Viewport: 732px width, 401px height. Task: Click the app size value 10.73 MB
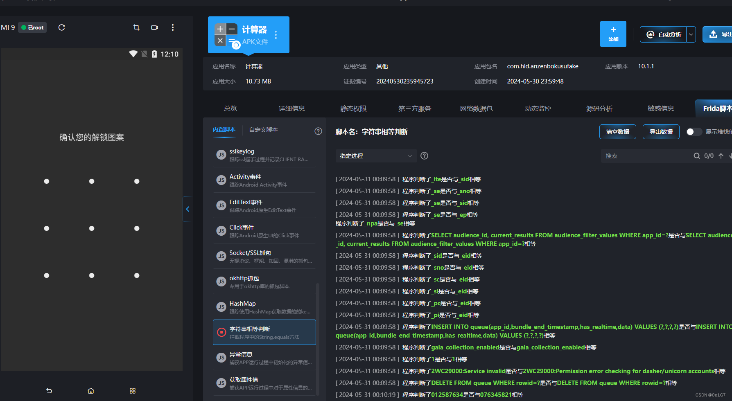click(258, 81)
